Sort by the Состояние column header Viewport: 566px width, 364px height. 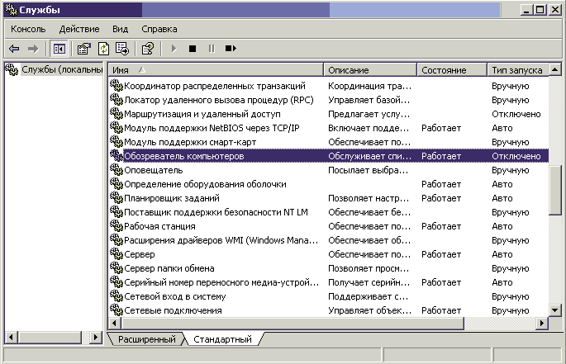(x=450, y=70)
